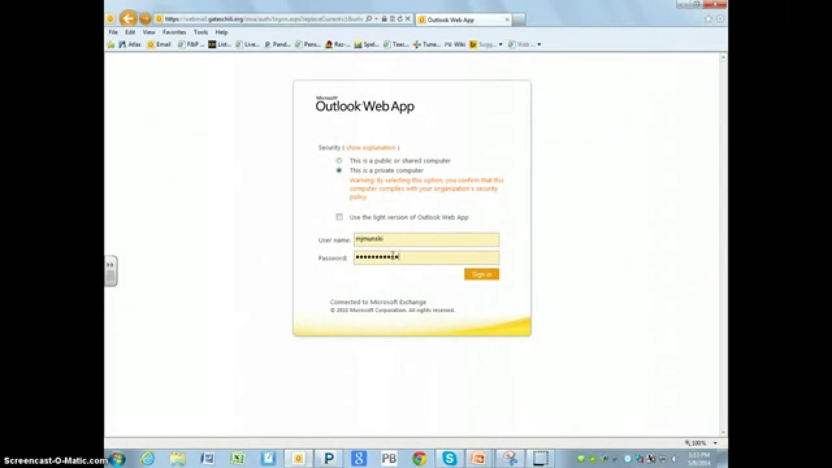Screen dimensions: 832x468
Task: Open the Edit menu
Action: pos(130,32)
